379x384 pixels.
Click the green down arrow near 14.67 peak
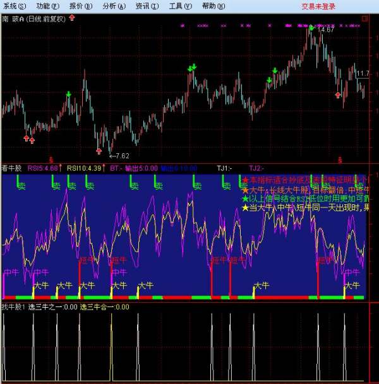[x=312, y=27]
